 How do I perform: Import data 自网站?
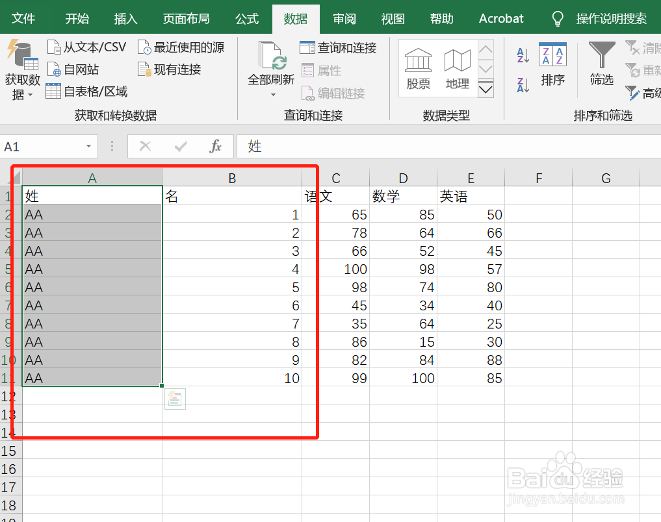(73, 69)
